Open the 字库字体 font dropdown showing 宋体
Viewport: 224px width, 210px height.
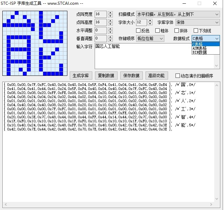[198, 23]
